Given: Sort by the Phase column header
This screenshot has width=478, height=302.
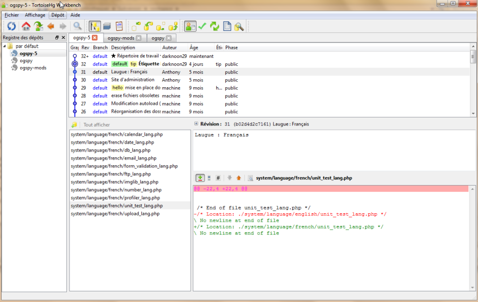Looking at the screenshot, I should pyautogui.click(x=232, y=48).
